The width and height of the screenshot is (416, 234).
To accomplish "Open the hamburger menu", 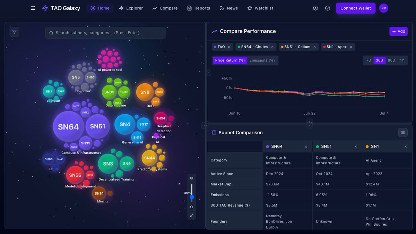I will pos(33,8).
